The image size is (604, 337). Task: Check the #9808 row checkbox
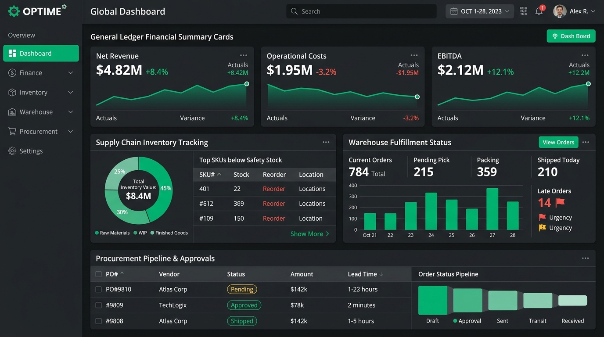click(99, 321)
